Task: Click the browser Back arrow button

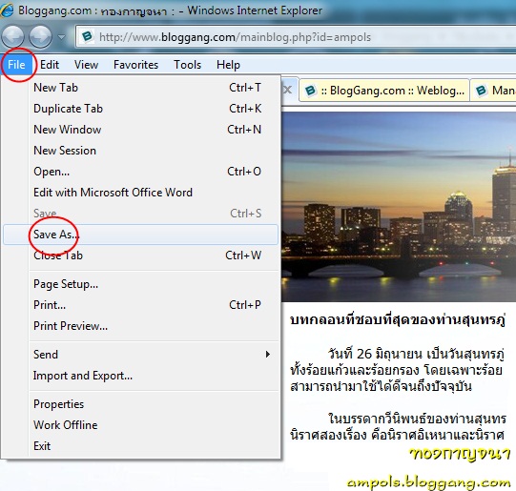Action: [12, 36]
